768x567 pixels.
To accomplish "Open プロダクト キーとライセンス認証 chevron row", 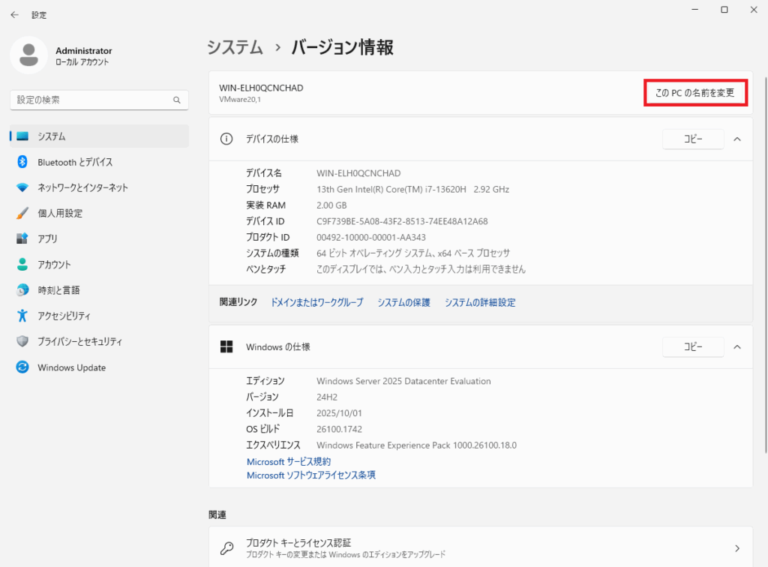I will pyautogui.click(x=736, y=548).
